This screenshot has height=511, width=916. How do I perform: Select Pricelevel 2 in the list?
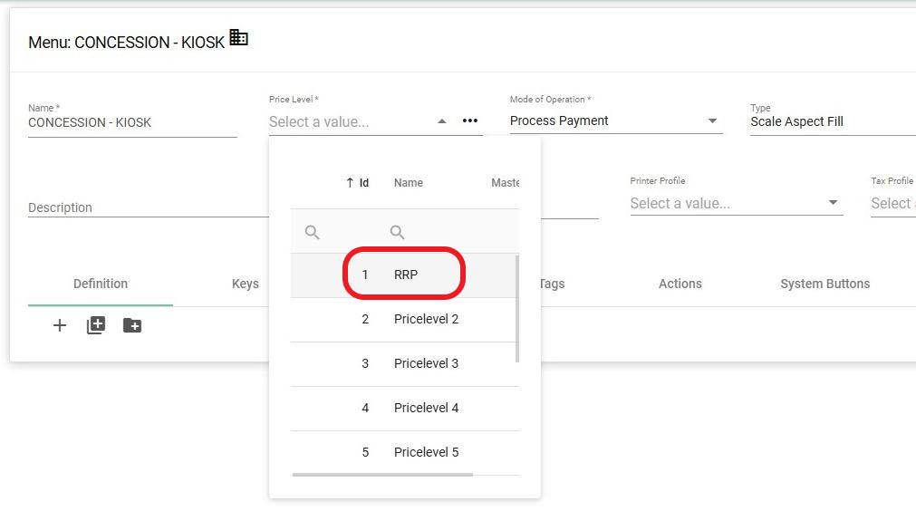(426, 319)
